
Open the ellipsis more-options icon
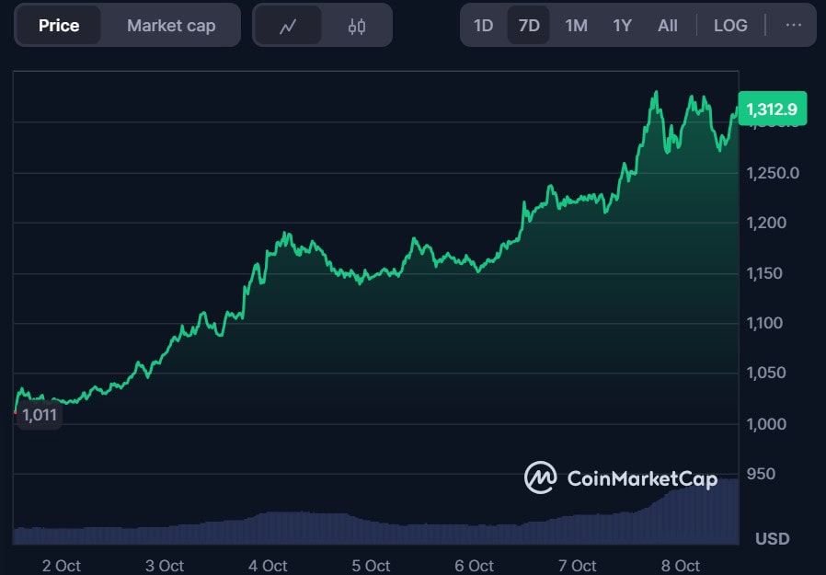(x=793, y=25)
